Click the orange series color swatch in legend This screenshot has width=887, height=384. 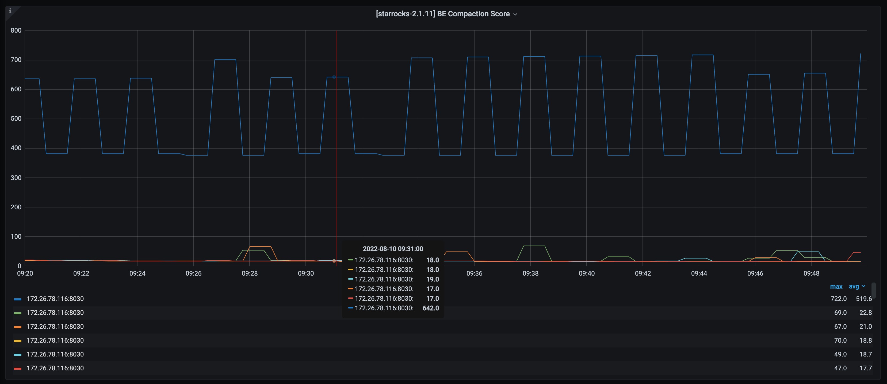(x=18, y=327)
